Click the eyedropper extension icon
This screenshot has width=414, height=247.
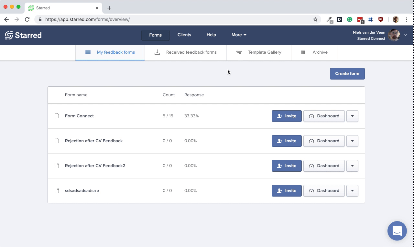(329, 20)
